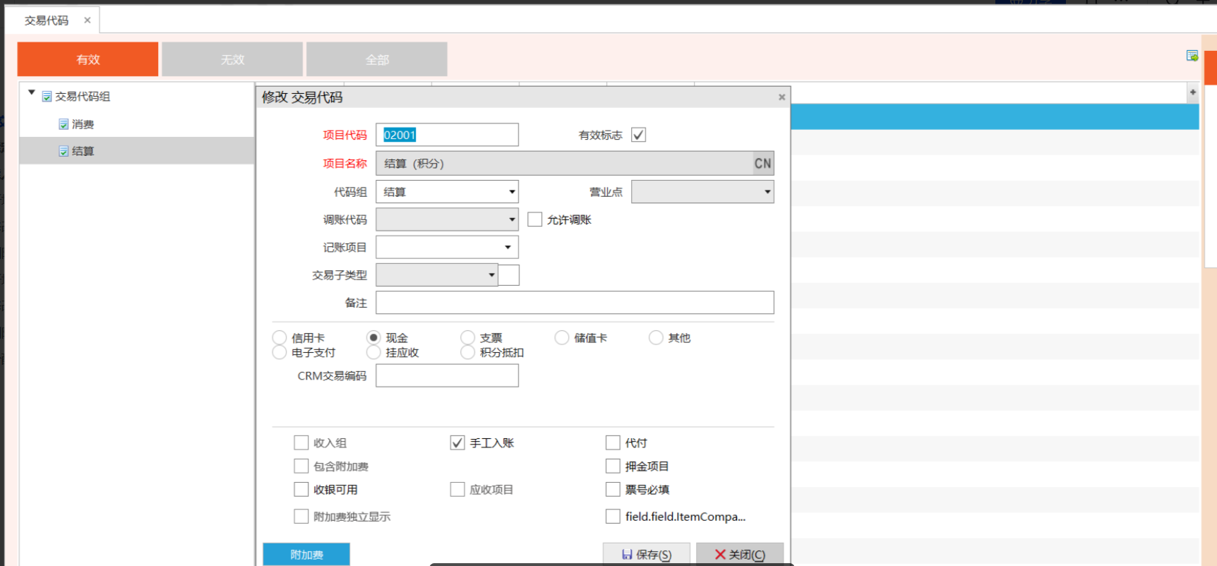Expand the 记账项目 dropdown list
This screenshot has height=566, width=1217.
coord(508,247)
